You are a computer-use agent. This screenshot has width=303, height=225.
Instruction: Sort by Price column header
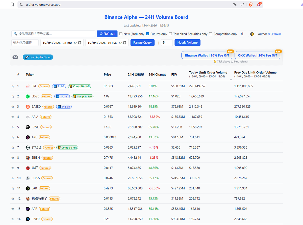(x=107, y=74)
